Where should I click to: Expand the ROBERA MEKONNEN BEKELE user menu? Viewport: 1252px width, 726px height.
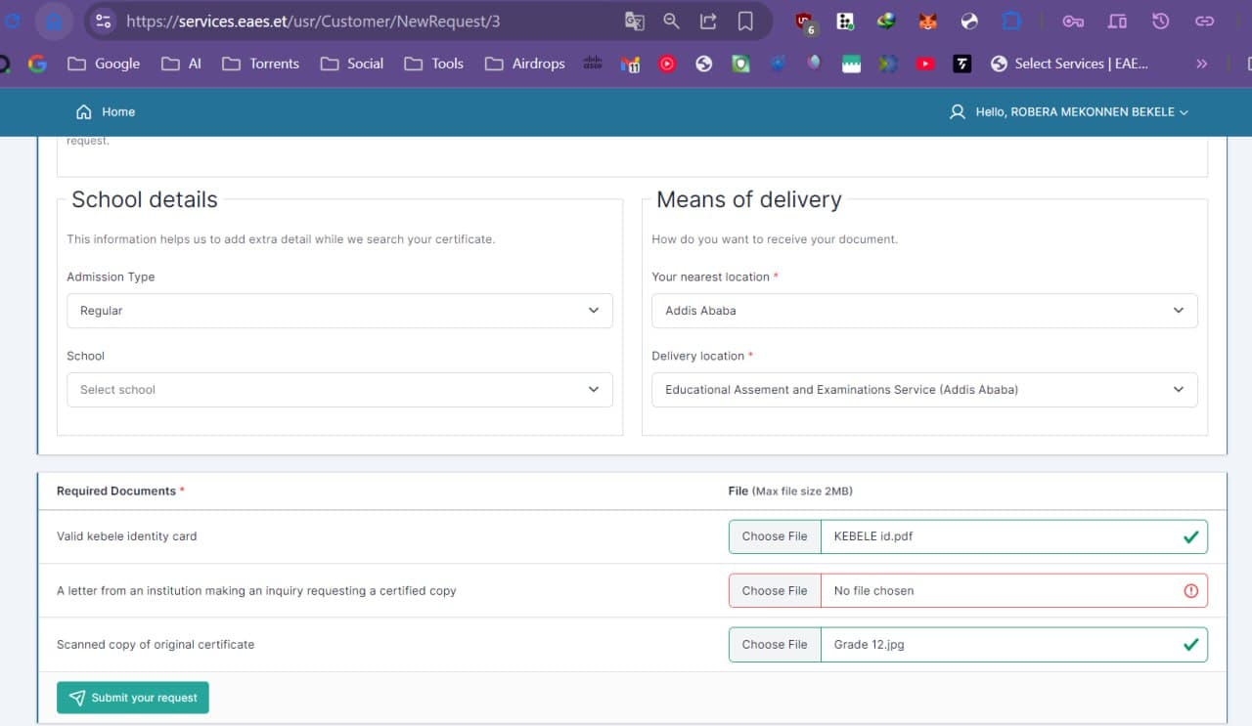1069,112
